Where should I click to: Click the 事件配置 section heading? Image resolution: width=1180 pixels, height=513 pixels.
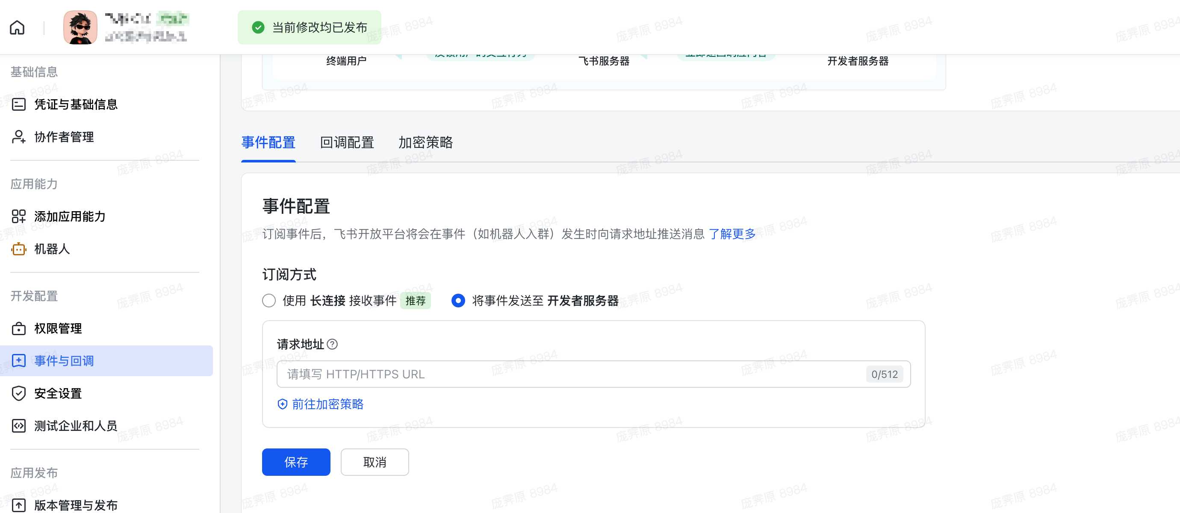coord(296,206)
